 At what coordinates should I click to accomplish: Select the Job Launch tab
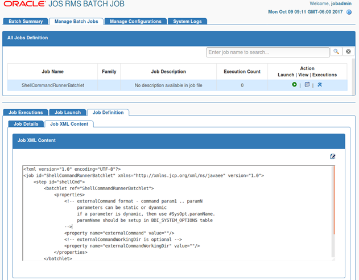click(x=68, y=113)
